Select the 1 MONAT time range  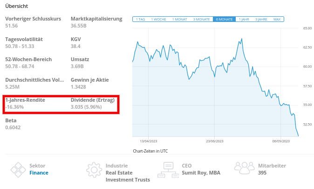click(180, 19)
